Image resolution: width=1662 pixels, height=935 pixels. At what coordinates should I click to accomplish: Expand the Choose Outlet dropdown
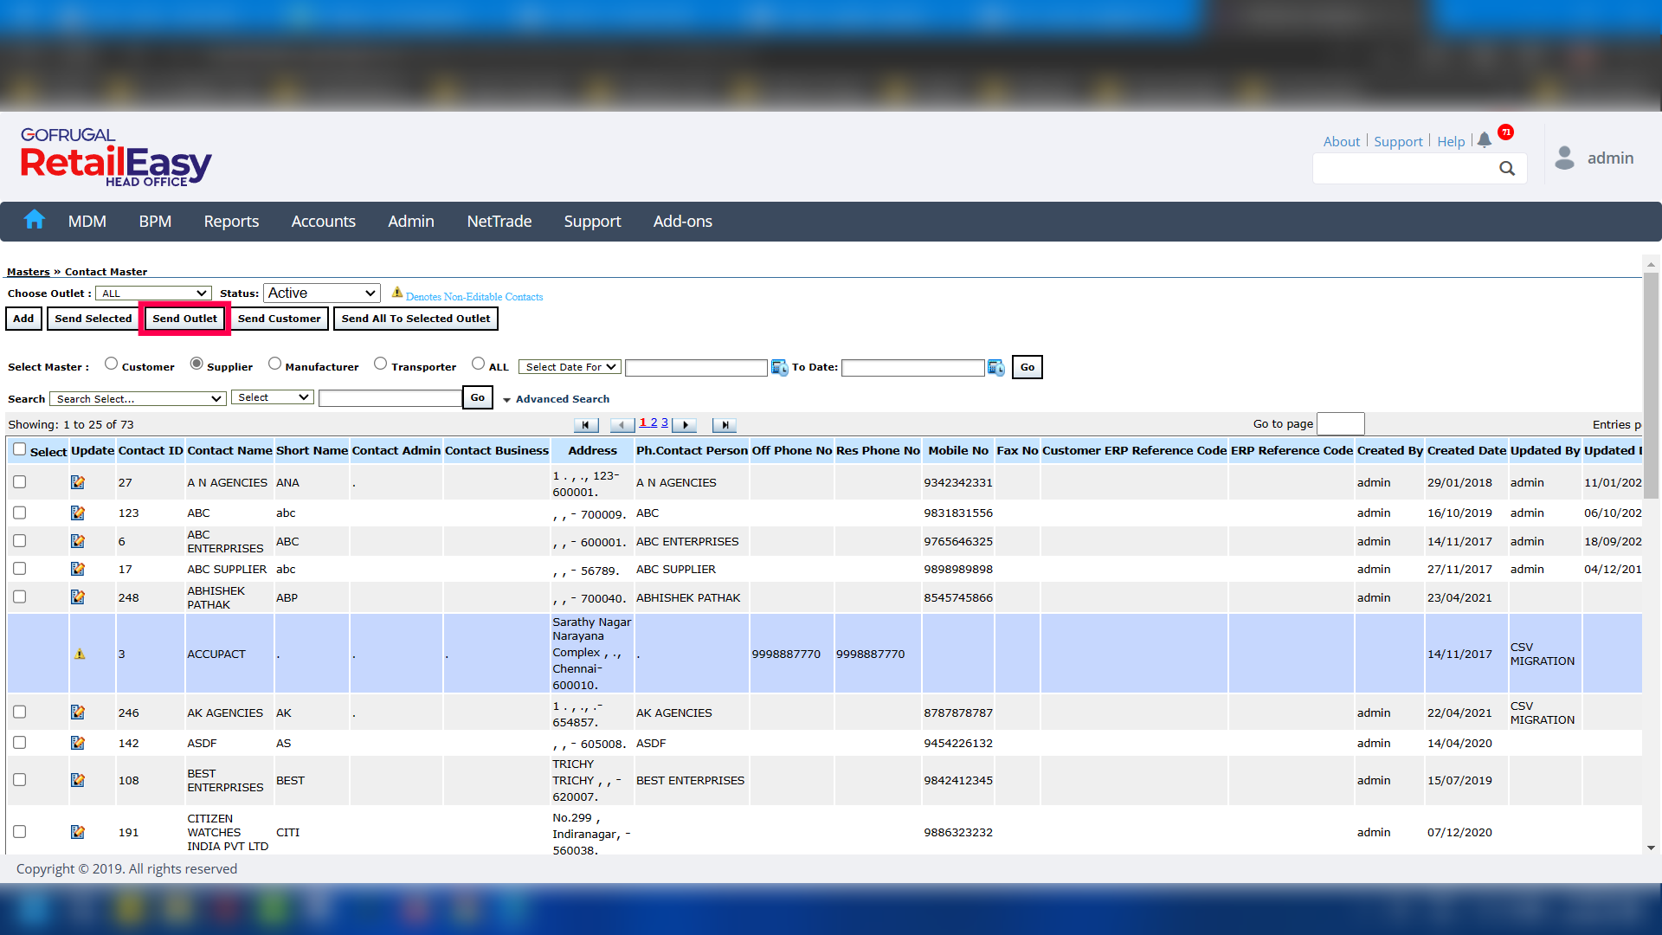click(153, 293)
